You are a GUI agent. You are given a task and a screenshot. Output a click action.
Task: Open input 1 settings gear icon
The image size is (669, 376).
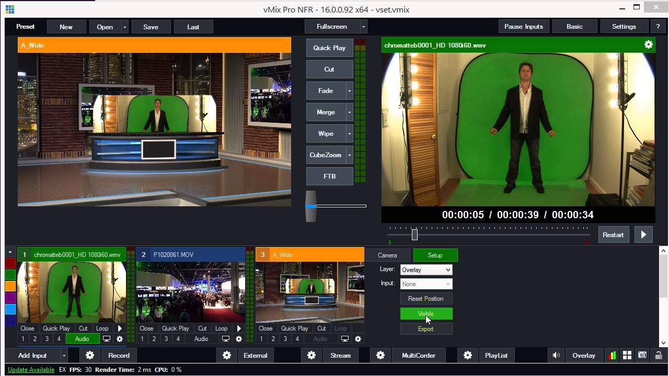coord(120,339)
